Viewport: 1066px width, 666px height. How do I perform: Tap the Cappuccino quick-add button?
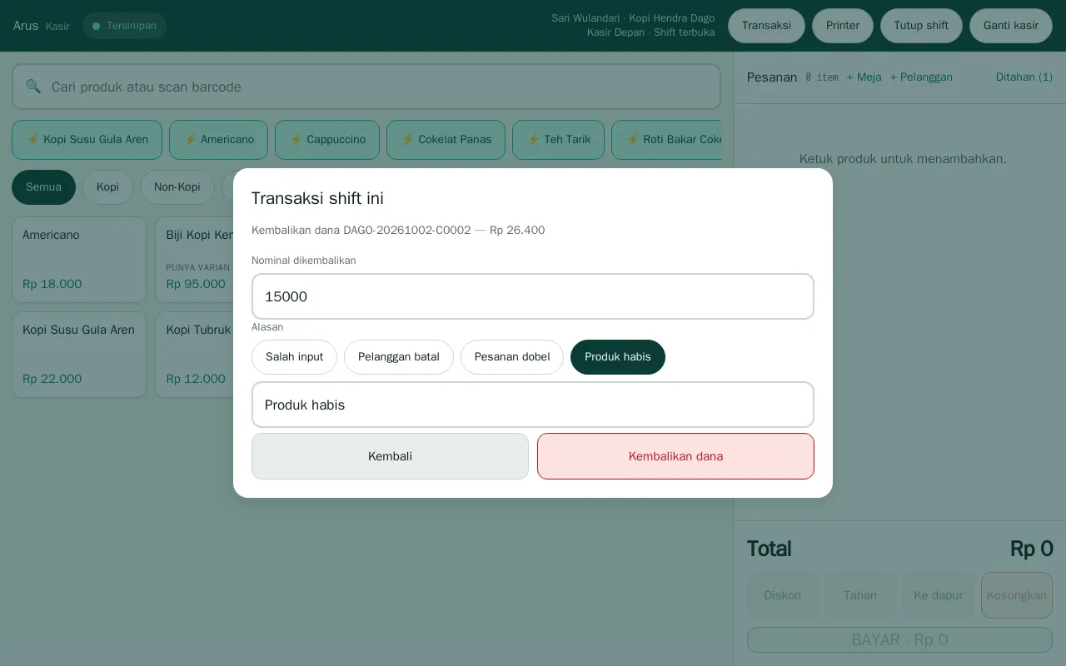(x=327, y=140)
